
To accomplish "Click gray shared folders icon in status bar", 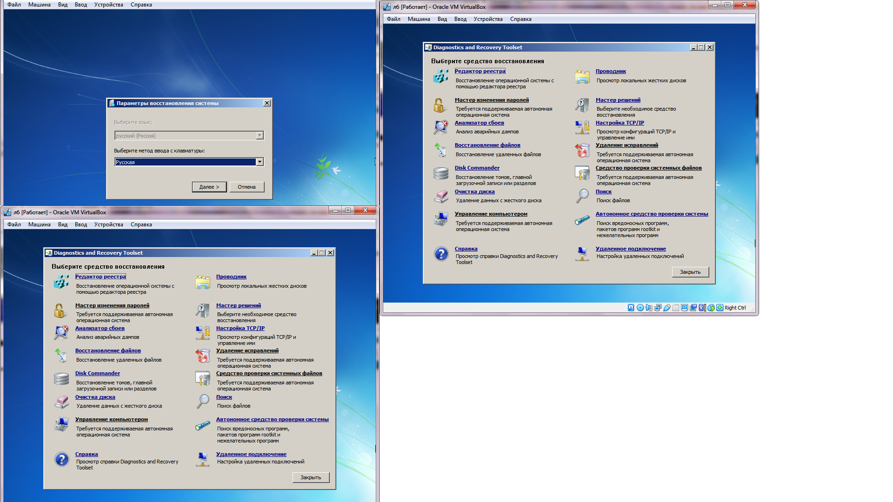I will 676,308.
